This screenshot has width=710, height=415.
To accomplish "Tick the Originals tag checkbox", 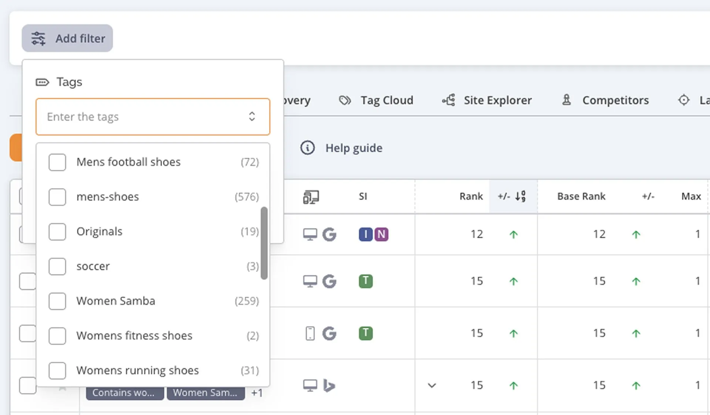I will pos(57,232).
